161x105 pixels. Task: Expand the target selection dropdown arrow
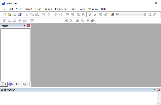pyautogui.click(x=66, y=20)
